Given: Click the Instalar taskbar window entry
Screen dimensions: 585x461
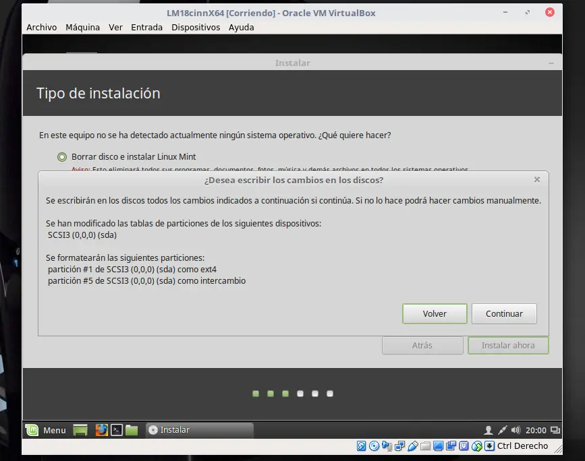Looking at the screenshot, I should pyautogui.click(x=200, y=430).
